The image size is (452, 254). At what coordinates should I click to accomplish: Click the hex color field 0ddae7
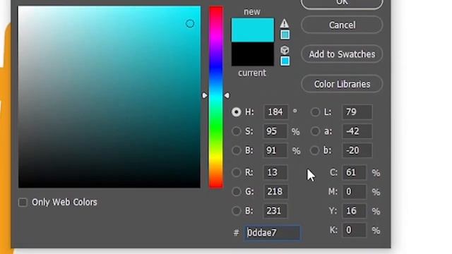(x=272, y=233)
